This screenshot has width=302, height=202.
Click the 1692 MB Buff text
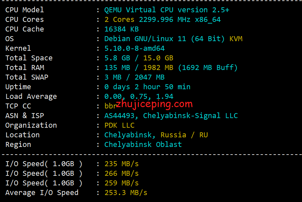(208, 68)
